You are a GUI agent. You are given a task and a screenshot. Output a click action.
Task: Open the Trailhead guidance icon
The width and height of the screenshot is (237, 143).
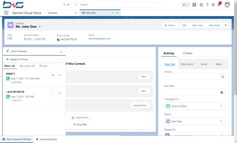tap(201, 5)
